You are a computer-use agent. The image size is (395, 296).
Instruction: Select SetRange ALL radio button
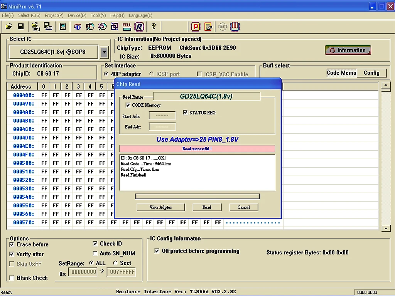[91, 263]
